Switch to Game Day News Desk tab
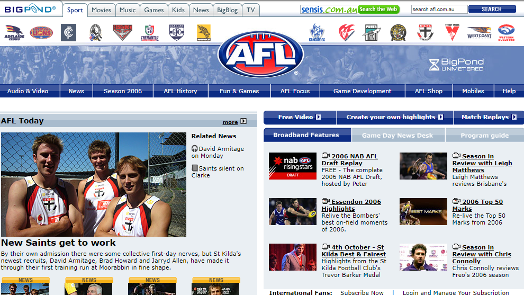Screen dimensions: 524x295 click(397, 135)
